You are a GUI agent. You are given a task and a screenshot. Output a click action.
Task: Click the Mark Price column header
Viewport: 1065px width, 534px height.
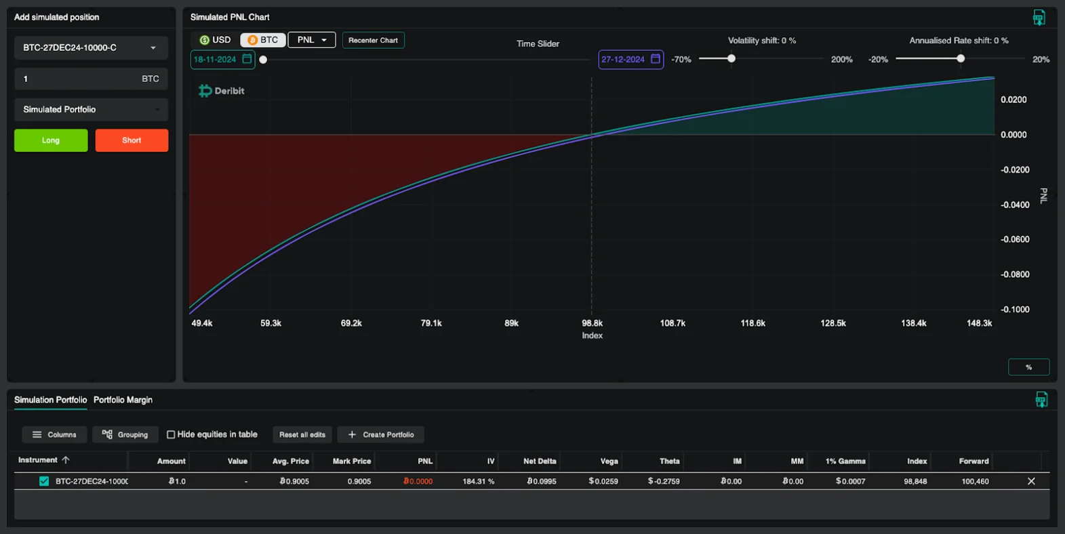352,461
